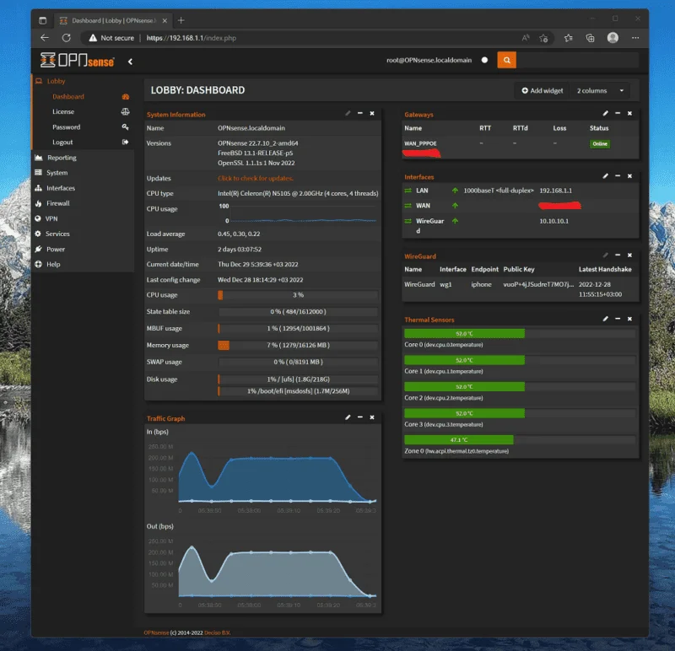Open the browser profile avatar
This screenshot has height=651, width=675.
coord(613,38)
